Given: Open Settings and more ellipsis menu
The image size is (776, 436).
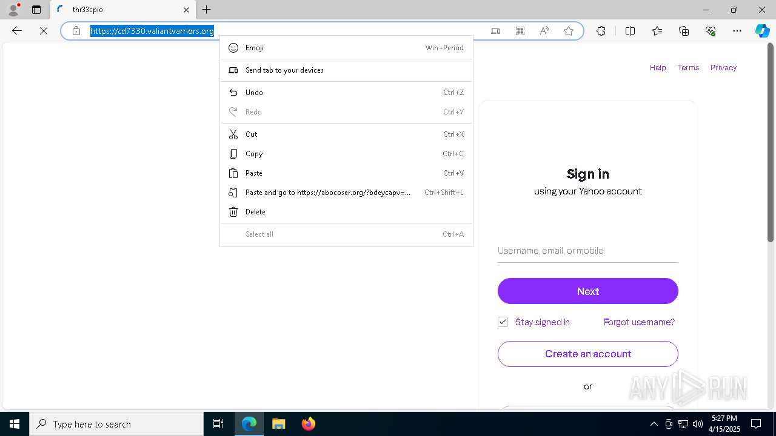Looking at the screenshot, I should point(737,31).
